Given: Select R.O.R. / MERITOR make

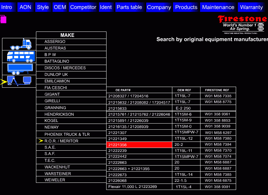Looking at the screenshot, I should click(71, 141).
